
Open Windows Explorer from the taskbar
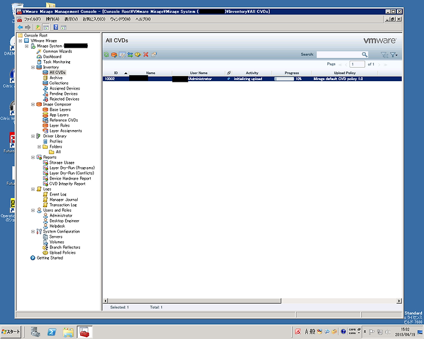click(x=68, y=332)
